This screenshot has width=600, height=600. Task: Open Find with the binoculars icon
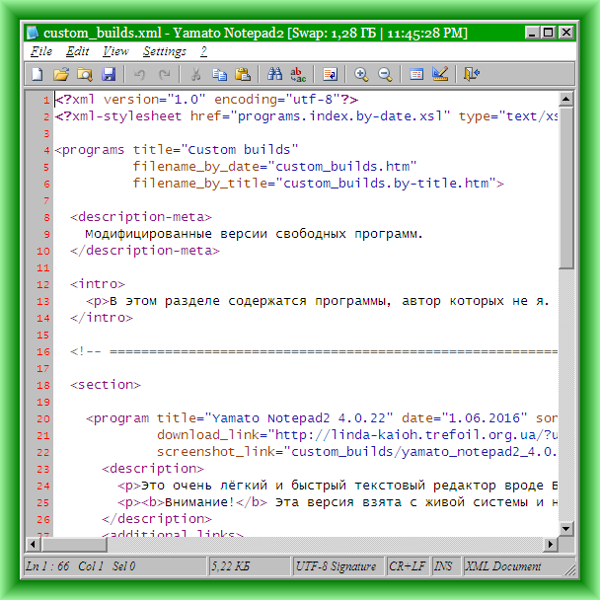[274, 74]
